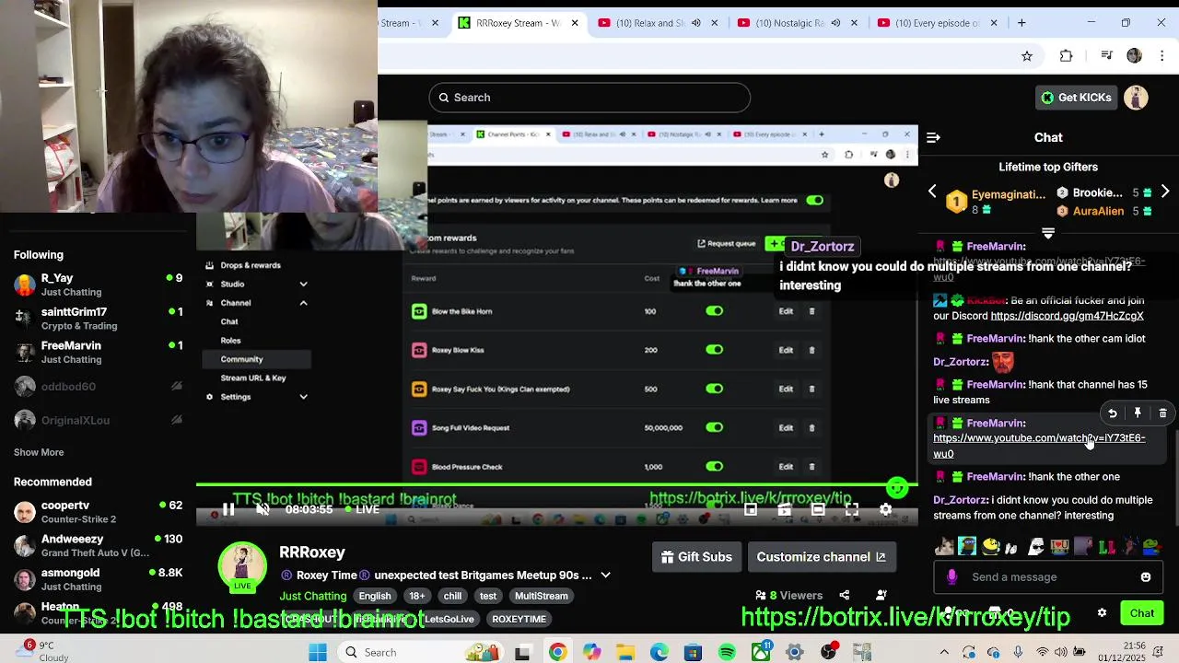Open Chrome media controls icon
This screenshot has height=663, width=1179.
[1106, 56]
